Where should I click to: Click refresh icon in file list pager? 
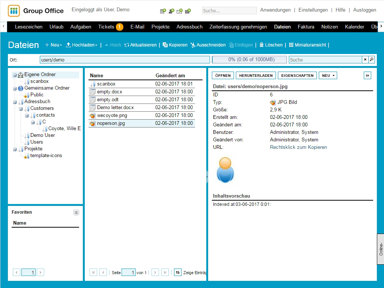tap(177, 273)
